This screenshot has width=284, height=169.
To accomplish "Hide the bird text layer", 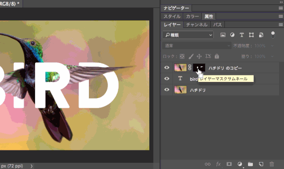I will click(167, 79).
